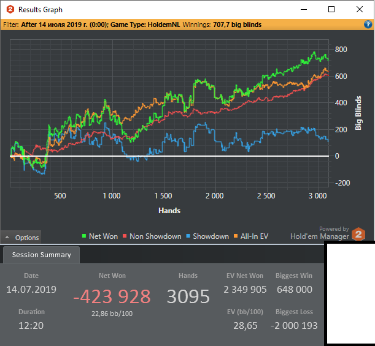Click the EV Net Won value 2 349 905
375x346 pixels.
pyautogui.click(x=244, y=289)
